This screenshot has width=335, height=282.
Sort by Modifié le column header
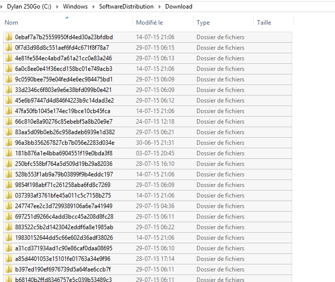[150, 23]
